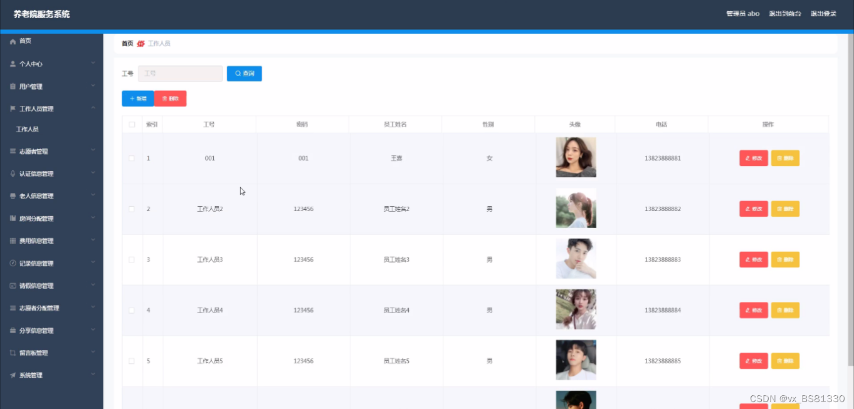854x409 pixels.
Task: Click 修改 for the 工作人员2 row
Action: pos(754,209)
